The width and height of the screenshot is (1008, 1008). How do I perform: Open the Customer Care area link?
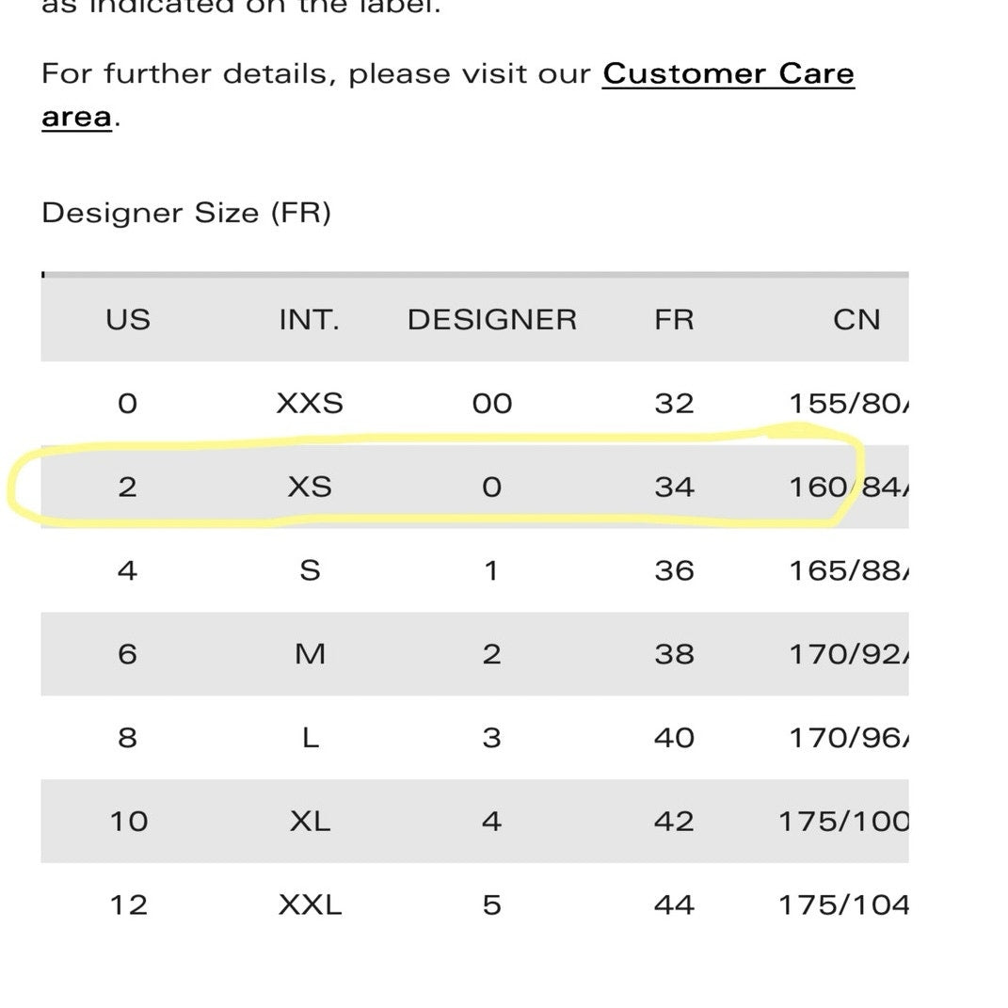click(728, 74)
